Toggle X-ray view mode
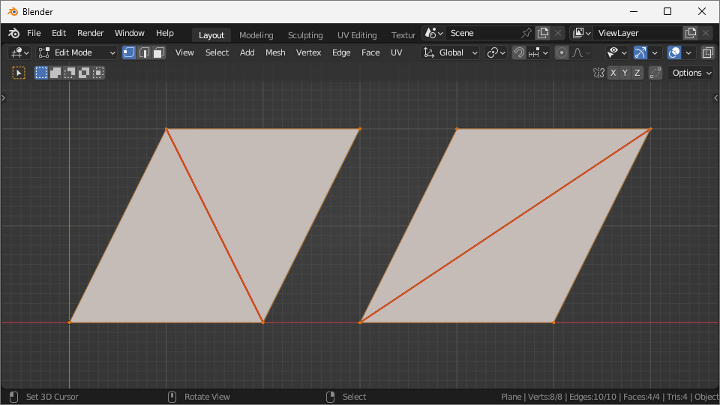Image resolution: width=720 pixels, height=405 pixels. (x=707, y=52)
